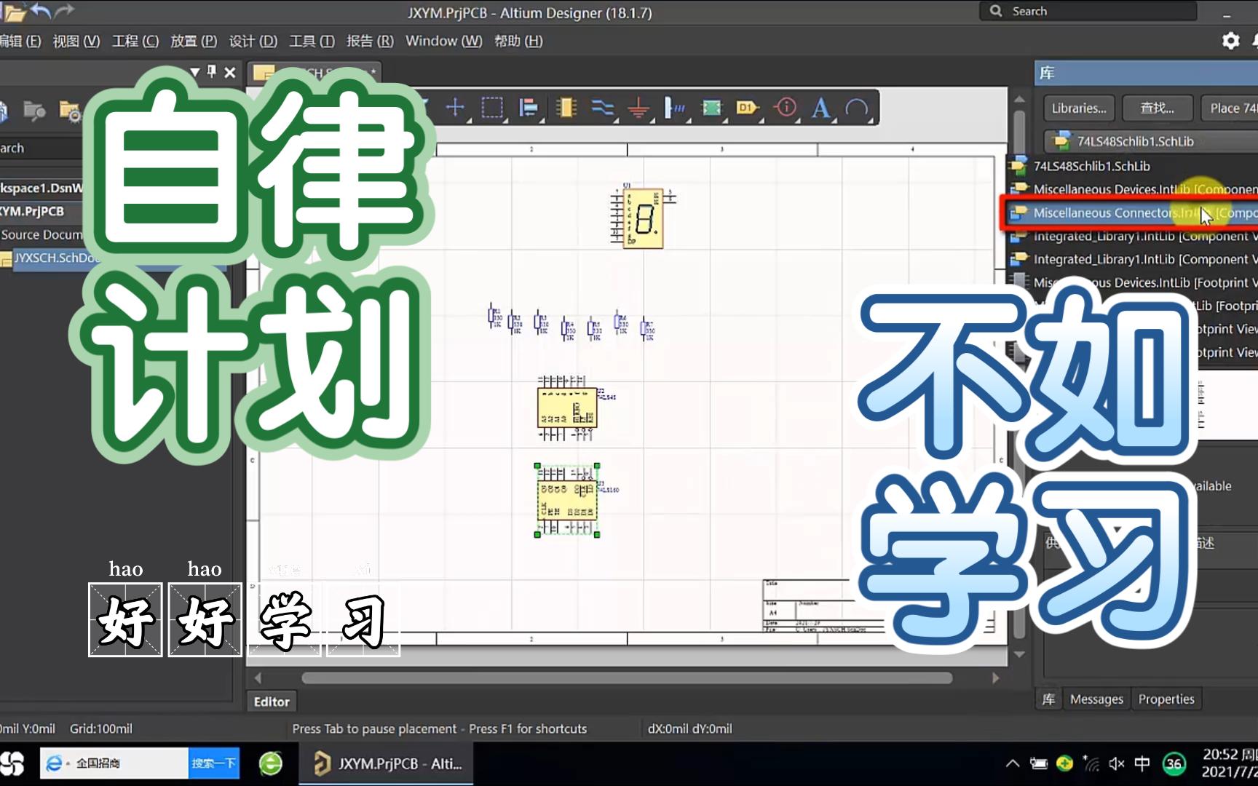Select the Place Part tool
Viewport: 1258px width, 786px height.
pyautogui.click(x=567, y=108)
